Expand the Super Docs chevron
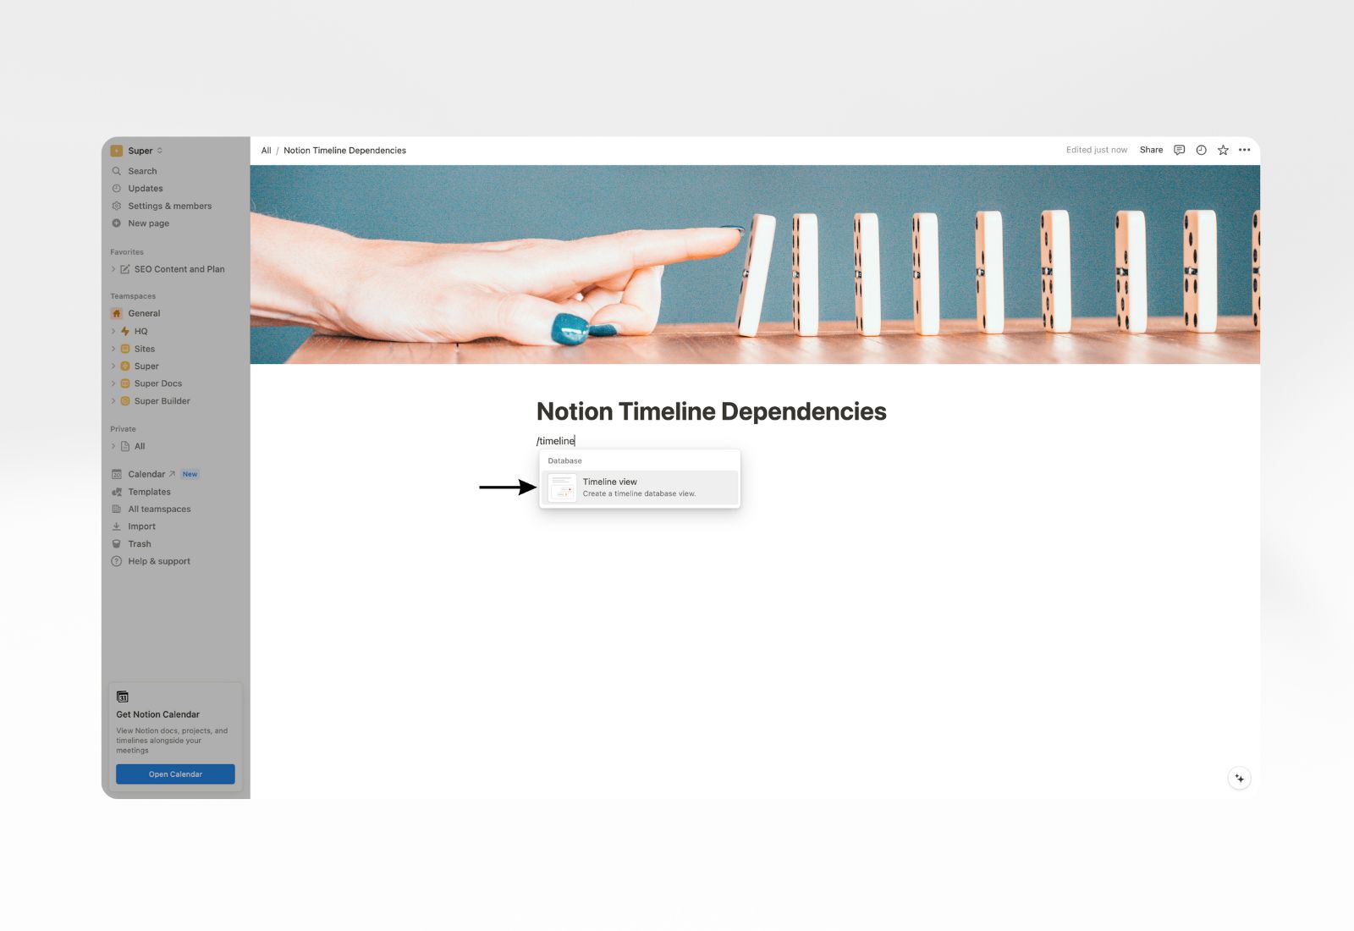This screenshot has height=931, width=1354. pyautogui.click(x=113, y=383)
